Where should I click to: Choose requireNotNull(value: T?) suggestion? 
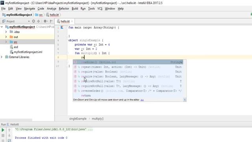click(x=128, y=81)
